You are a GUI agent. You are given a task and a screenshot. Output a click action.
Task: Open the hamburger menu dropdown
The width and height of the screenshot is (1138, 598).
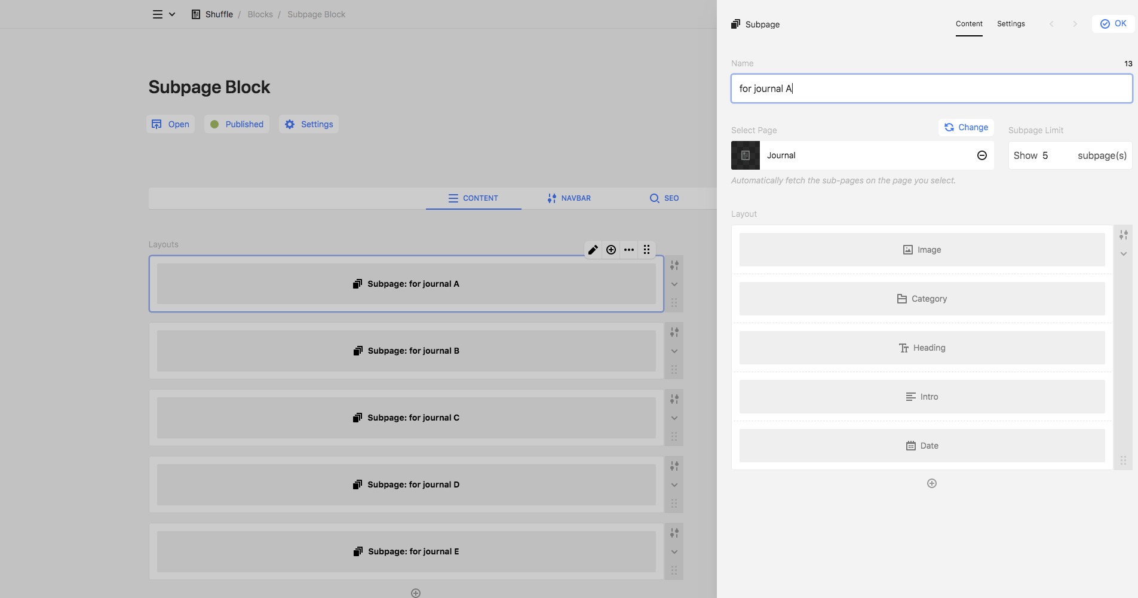click(x=163, y=14)
